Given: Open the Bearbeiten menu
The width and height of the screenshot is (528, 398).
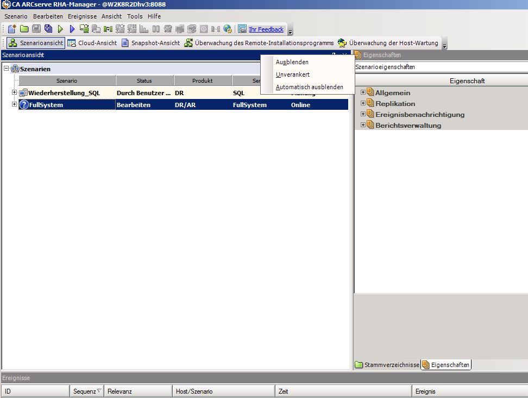Looking at the screenshot, I should tap(48, 16).
